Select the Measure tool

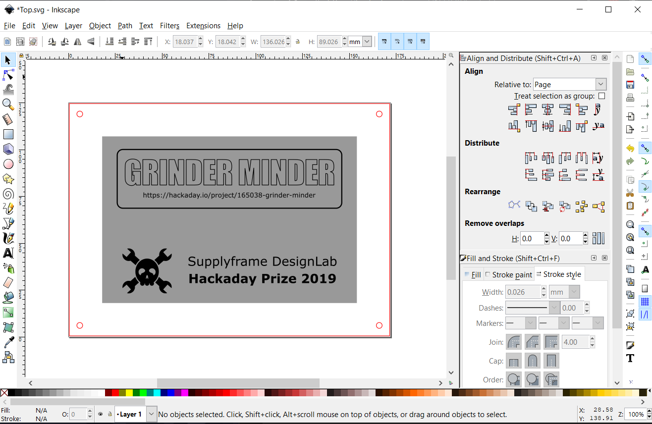[x=8, y=119]
